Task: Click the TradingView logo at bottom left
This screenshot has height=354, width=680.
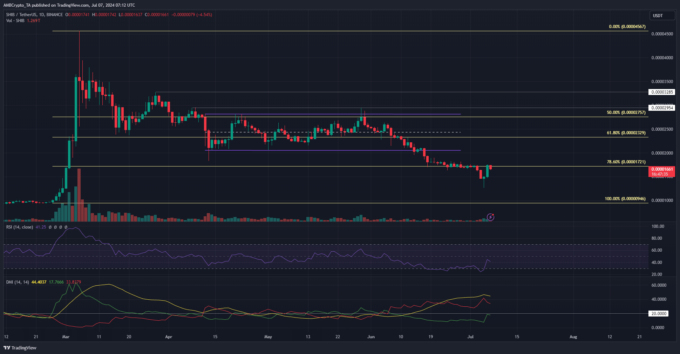Action: [x=20, y=348]
